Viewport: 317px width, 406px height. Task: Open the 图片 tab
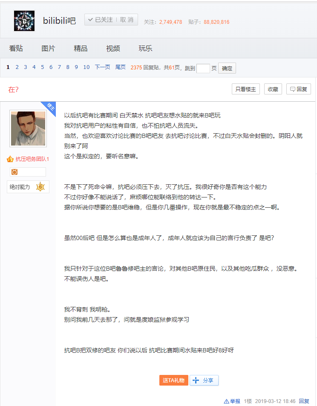coord(48,49)
